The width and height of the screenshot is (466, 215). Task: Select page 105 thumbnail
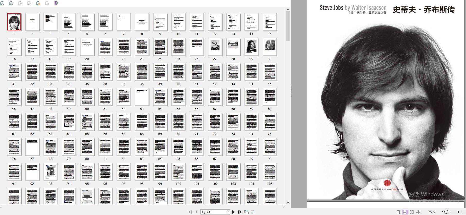[270, 172]
